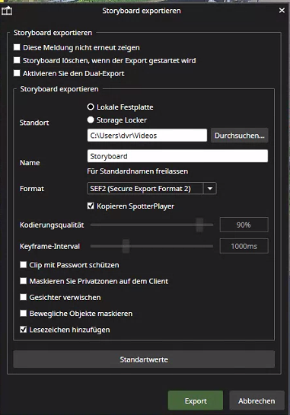This screenshot has width=290, height=415.
Task: Click the storyboard icon in the title bar
Action: click(7, 11)
